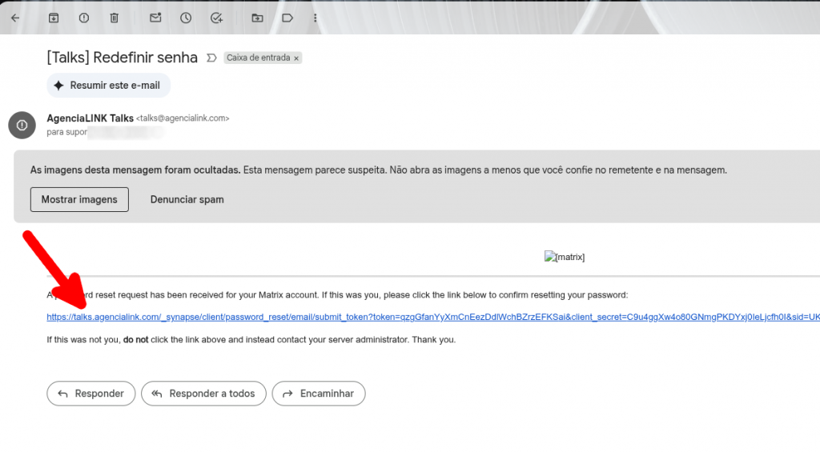
Task: Snooze this email with the clock icon
Action: 186,18
